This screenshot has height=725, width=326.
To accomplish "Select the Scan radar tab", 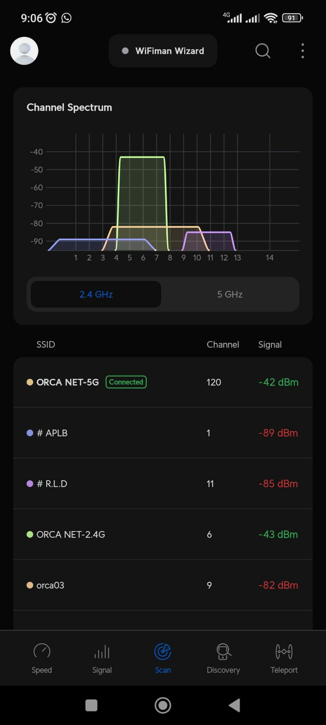I will (x=163, y=657).
